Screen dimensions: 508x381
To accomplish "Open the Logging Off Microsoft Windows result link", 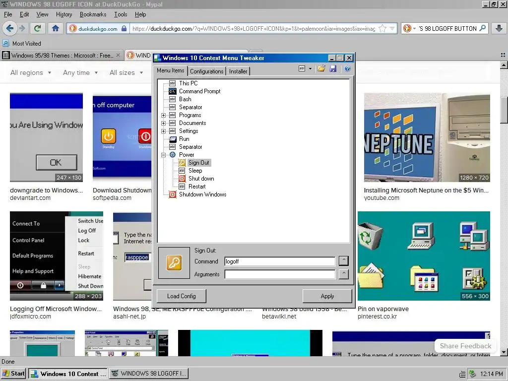I will (56, 309).
